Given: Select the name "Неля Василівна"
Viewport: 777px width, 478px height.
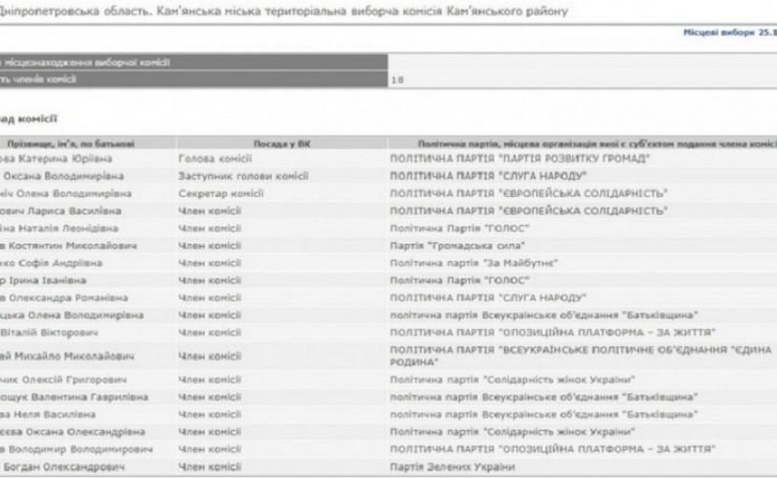Looking at the screenshot, I should (55, 415).
